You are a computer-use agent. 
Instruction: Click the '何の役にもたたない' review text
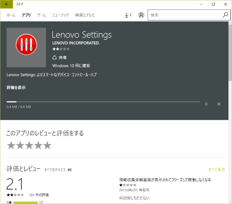pos(134,198)
